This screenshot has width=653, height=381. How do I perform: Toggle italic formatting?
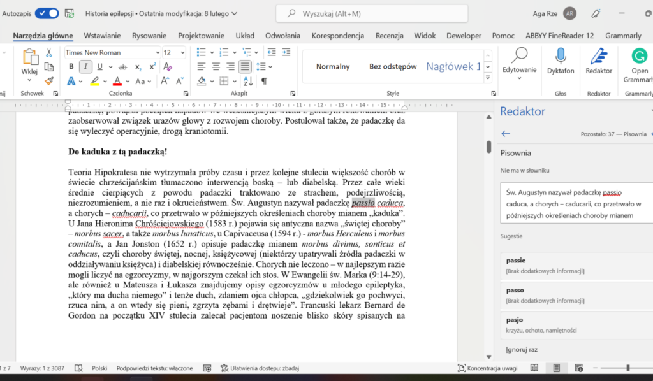click(x=85, y=67)
